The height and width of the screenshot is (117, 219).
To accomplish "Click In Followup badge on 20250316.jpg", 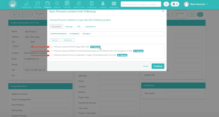I will (95, 47).
